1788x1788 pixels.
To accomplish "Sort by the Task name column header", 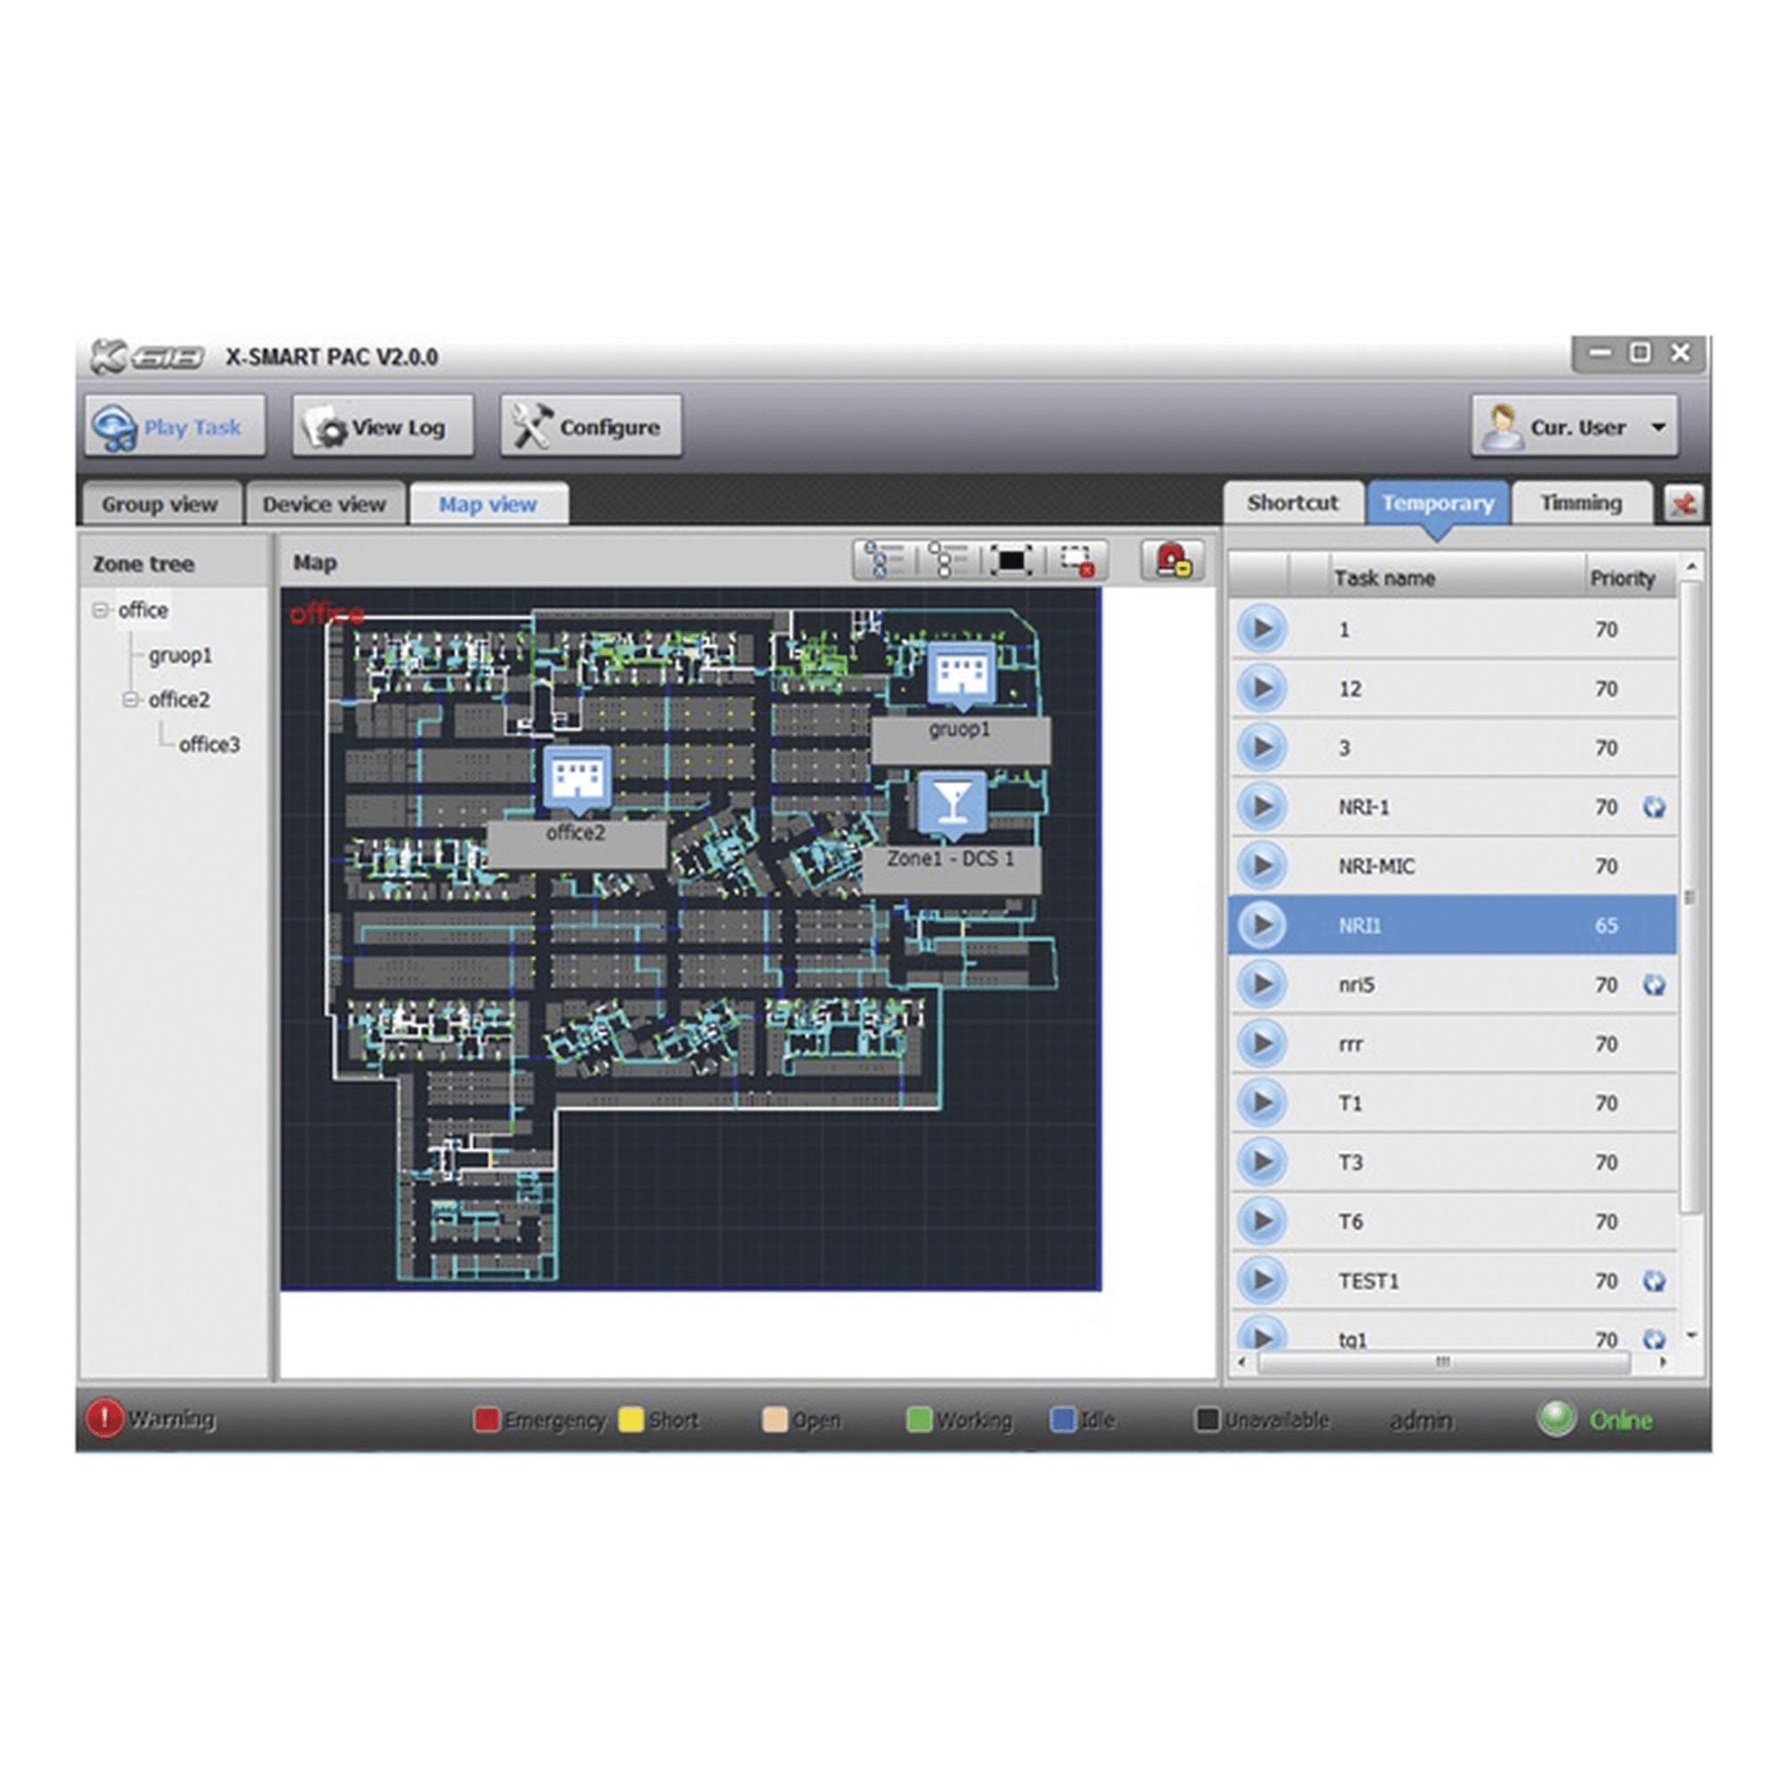I will click(x=1457, y=578).
